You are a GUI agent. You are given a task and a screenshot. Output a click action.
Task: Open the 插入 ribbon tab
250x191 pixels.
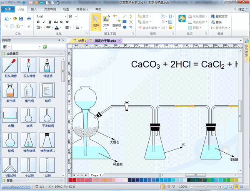tap(34, 8)
